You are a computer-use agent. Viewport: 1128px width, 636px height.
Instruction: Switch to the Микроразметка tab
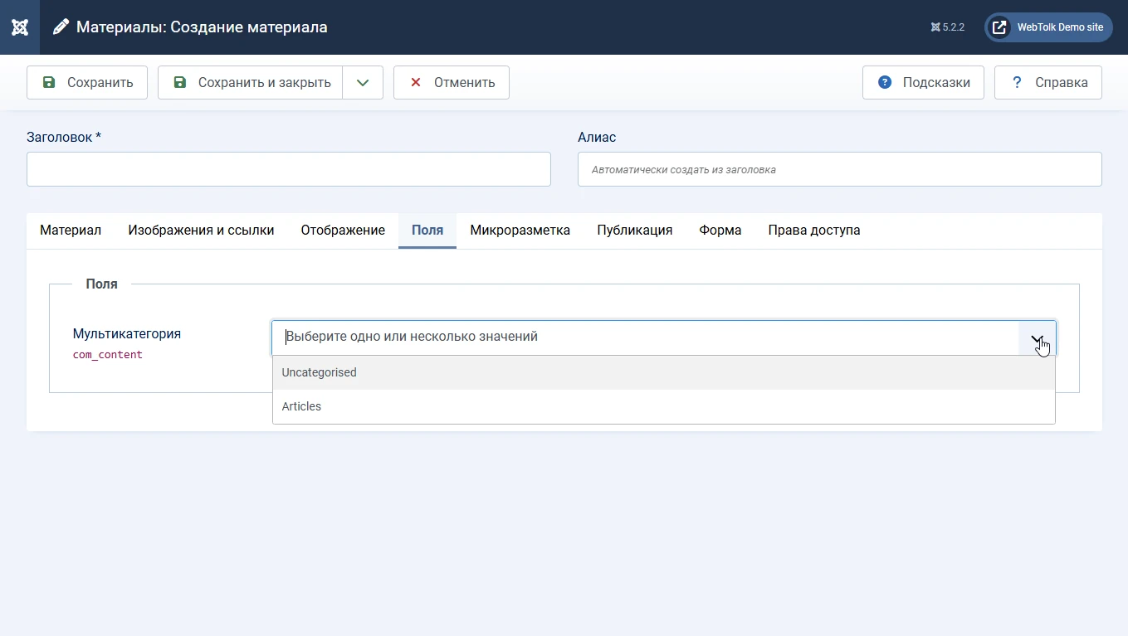520,231
